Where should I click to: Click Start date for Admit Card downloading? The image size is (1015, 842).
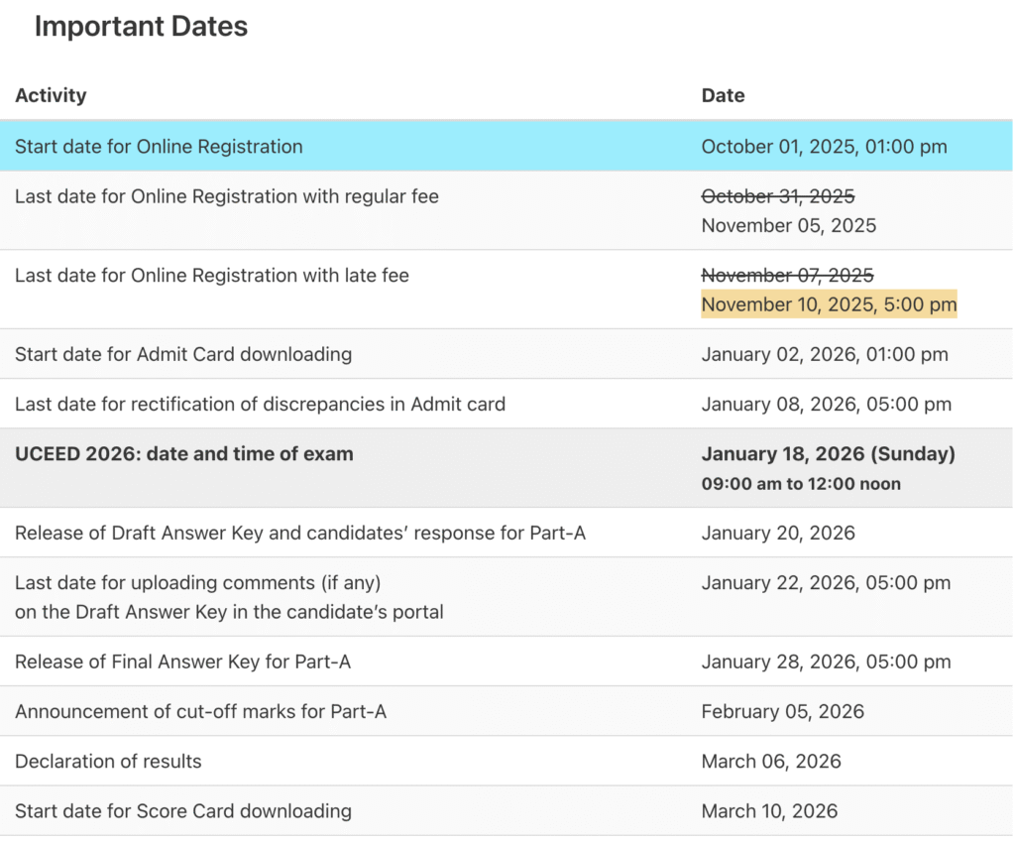click(183, 354)
